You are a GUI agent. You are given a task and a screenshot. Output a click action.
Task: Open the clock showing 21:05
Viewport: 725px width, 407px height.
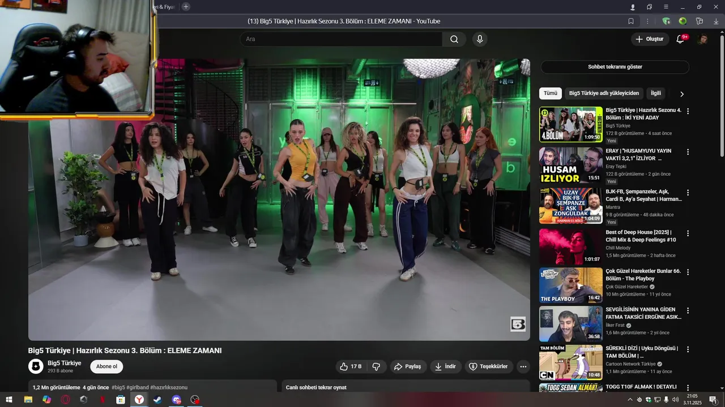[x=692, y=400]
